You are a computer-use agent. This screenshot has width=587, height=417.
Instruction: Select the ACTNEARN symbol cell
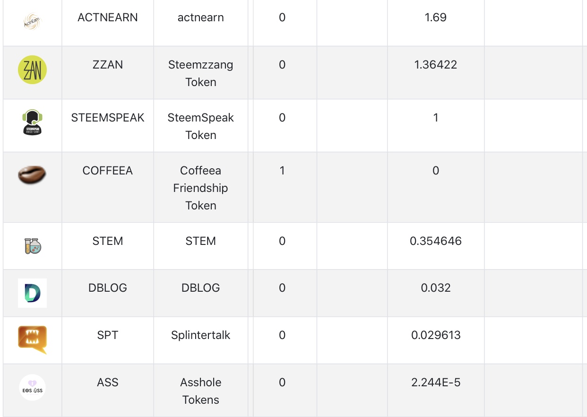(108, 17)
